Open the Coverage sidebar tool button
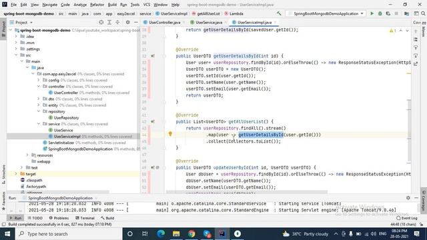This screenshot has height=240, width=427. pyautogui.click(x=424, y=200)
